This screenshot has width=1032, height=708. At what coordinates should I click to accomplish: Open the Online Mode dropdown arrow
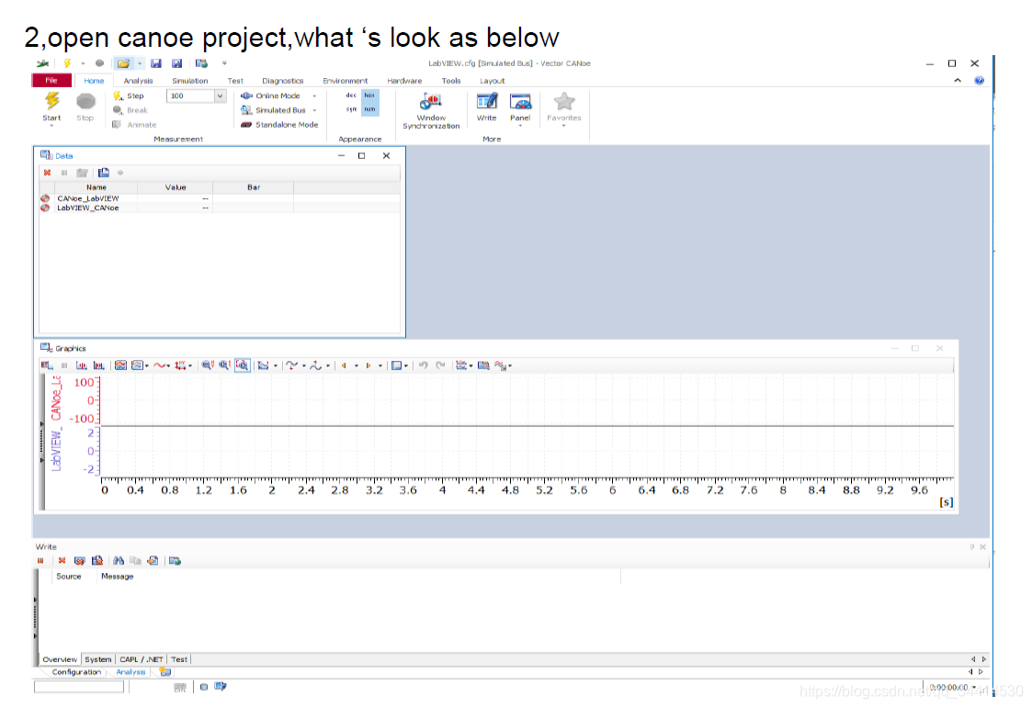coord(314,96)
